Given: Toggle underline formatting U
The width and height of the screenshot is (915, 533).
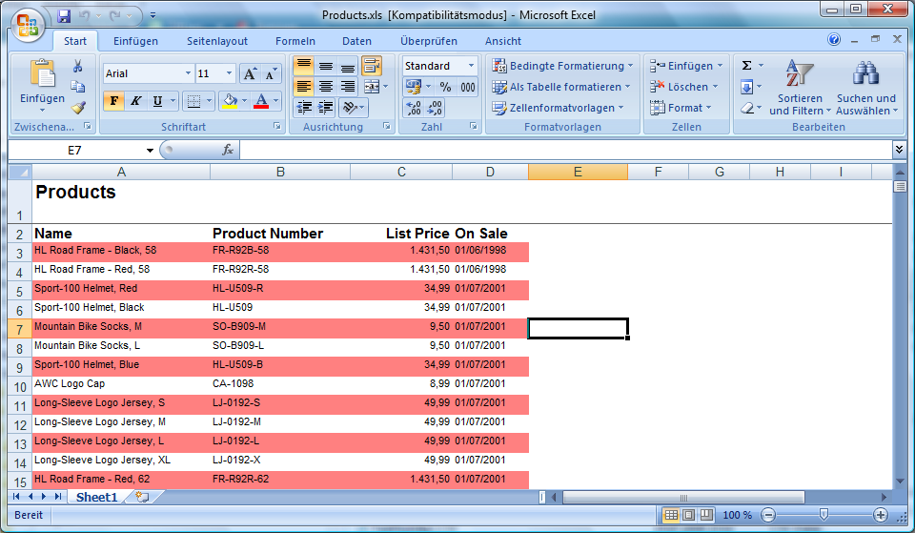Looking at the screenshot, I should [x=157, y=101].
